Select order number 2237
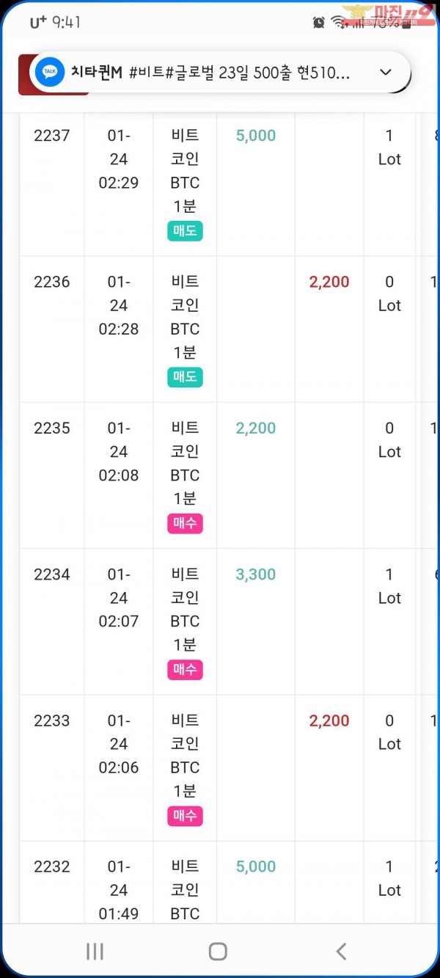This screenshot has width=440, height=978. 52,136
